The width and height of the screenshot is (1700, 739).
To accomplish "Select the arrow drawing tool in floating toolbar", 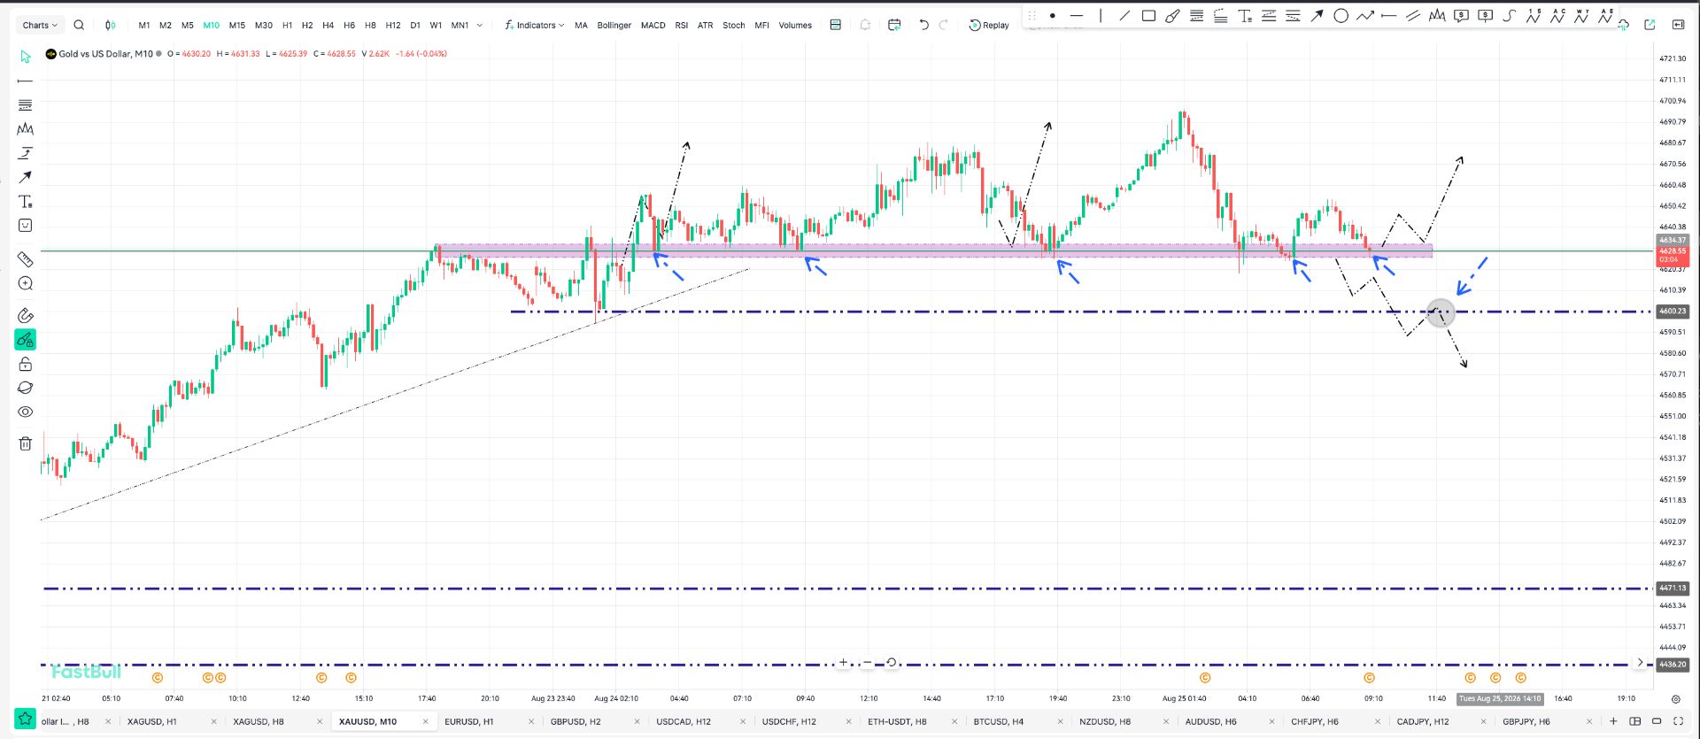I will [1317, 15].
